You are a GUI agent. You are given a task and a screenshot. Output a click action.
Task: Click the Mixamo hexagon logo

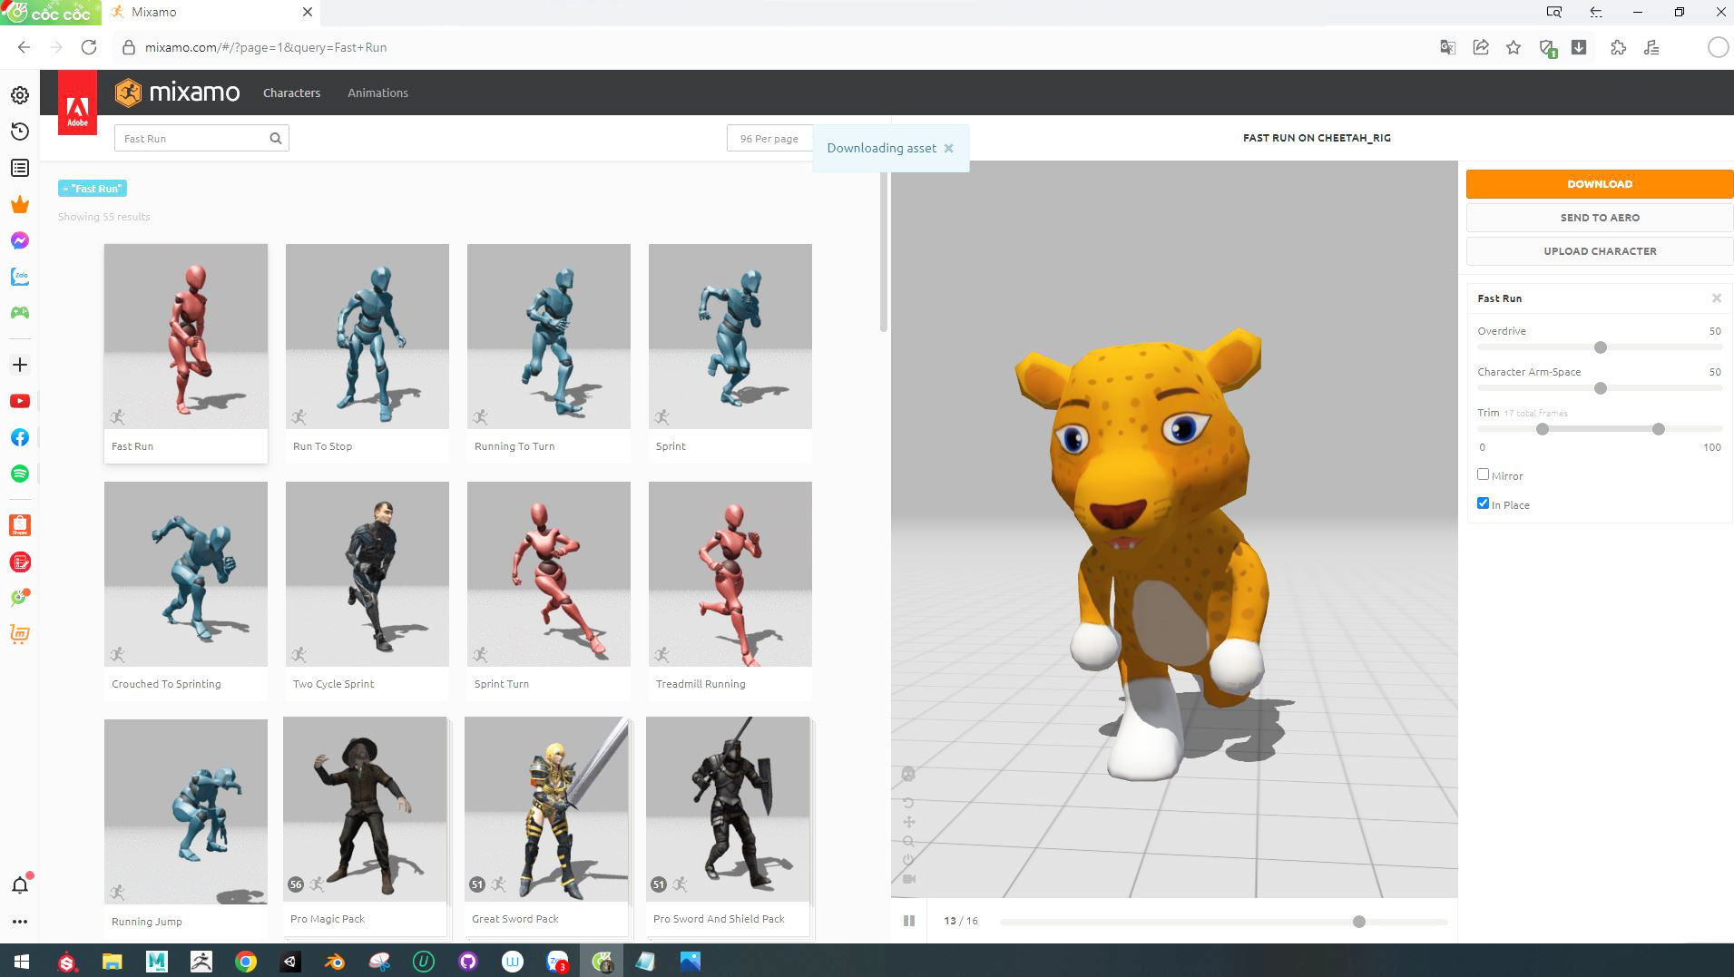128,92
